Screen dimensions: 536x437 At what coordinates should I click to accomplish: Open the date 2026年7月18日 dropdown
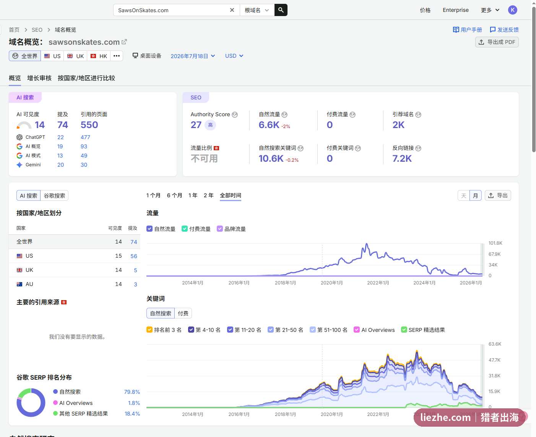(193, 56)
